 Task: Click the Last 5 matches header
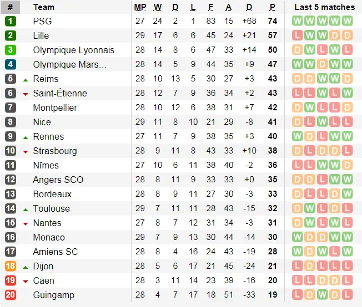pyautogui.click(x=325, y=7)
